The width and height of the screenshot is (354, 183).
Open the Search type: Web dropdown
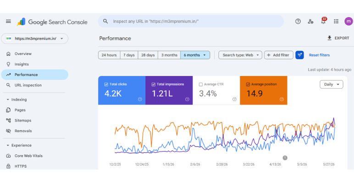(x=240, y=55)
